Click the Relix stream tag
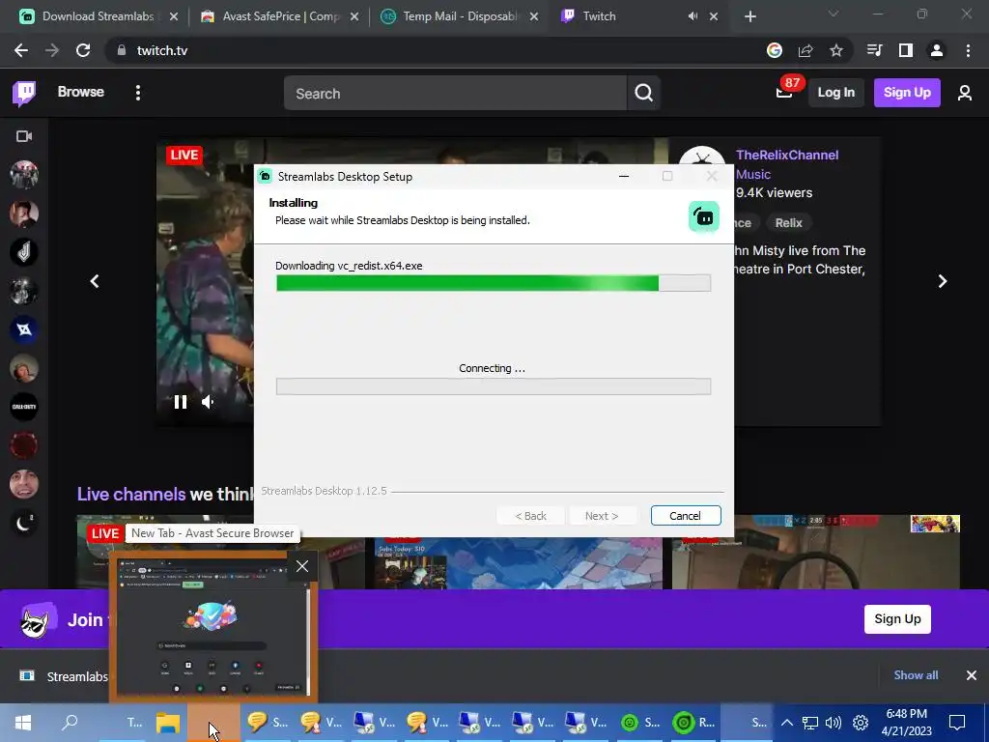Viewport: 989px width, 742px height. (788, 223)
